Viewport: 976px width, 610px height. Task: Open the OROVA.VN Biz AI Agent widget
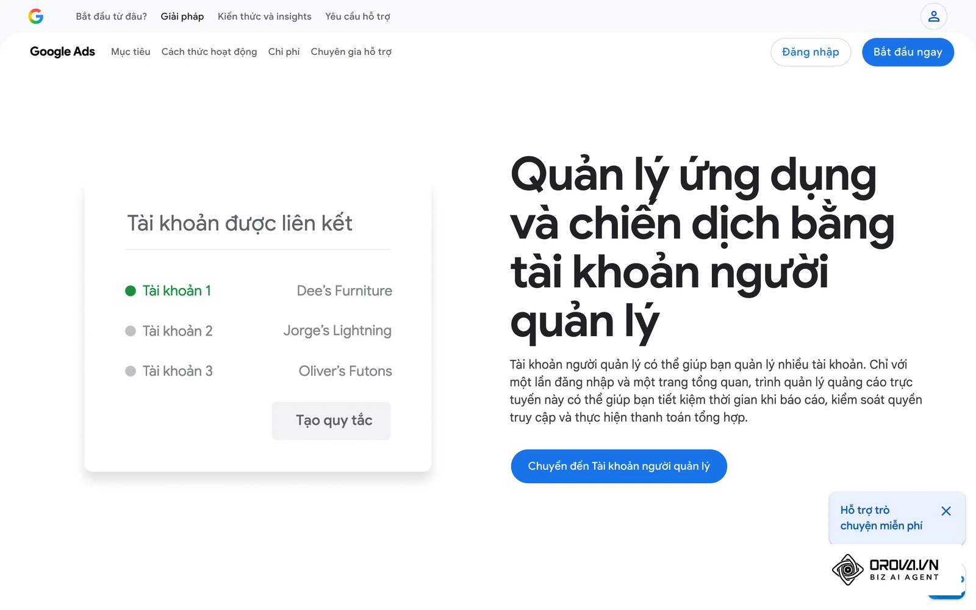[x=886, y=570]
